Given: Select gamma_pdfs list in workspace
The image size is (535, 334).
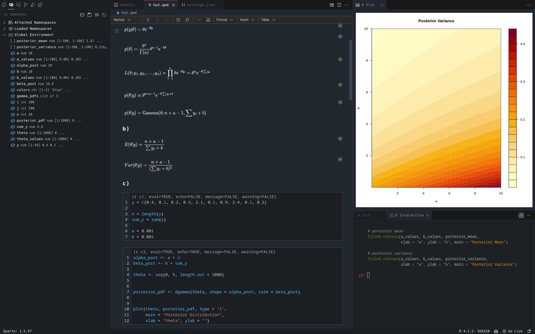Looking at the screenshot, I should coord(55,96).
